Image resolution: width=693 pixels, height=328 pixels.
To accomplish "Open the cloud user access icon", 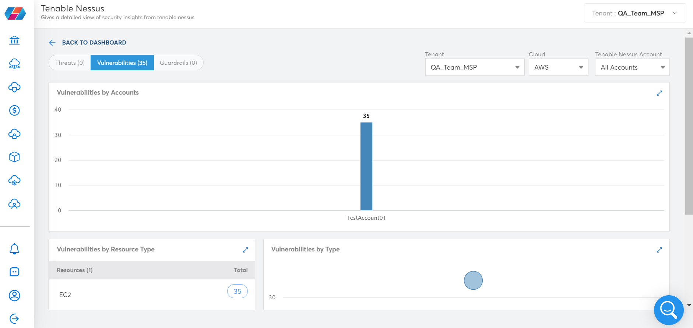I will (14, 204).
